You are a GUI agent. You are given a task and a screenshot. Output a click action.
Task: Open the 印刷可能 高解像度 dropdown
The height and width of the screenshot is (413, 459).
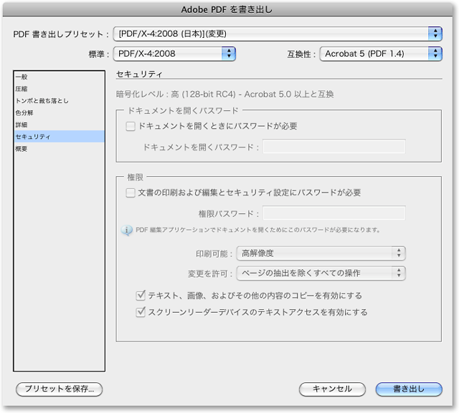(x=321, y=253)
